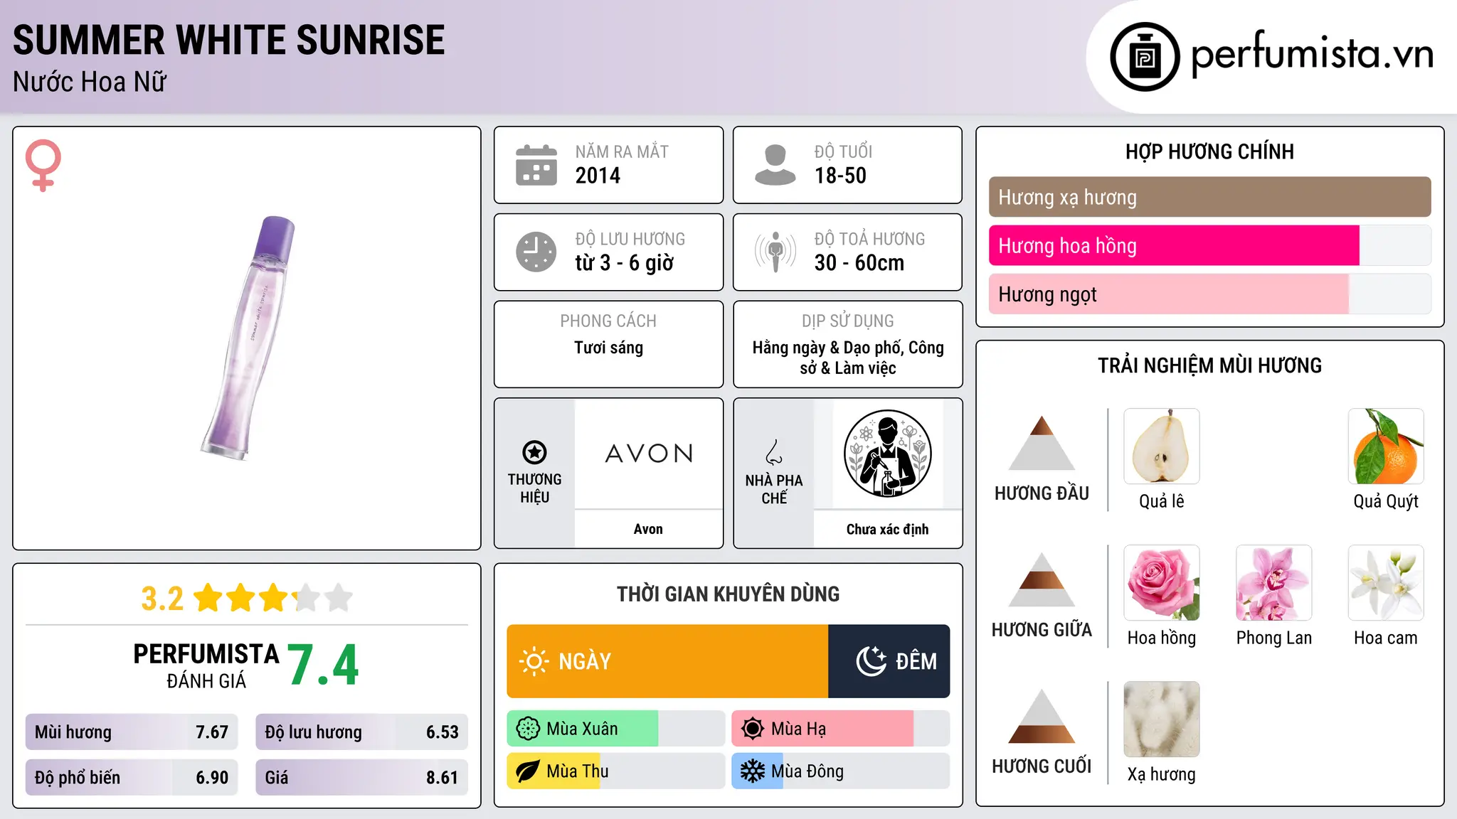Click the Trải nghiệm mùi hương heading

coord(1209,365)
